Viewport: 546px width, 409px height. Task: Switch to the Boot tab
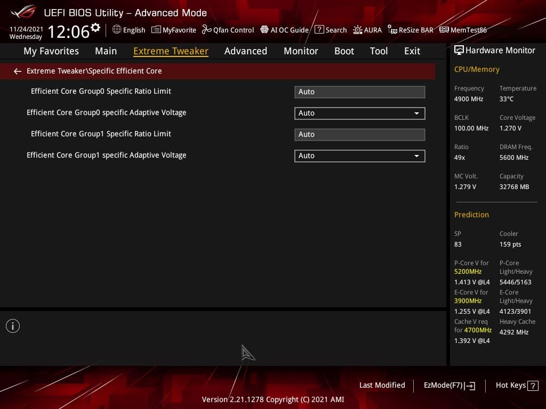[344, 51]
